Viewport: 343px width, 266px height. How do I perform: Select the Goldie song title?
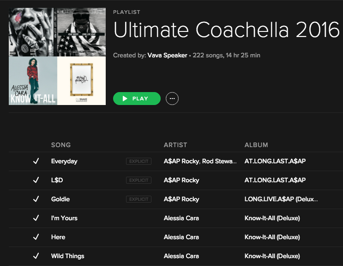(x=60, y=199)
